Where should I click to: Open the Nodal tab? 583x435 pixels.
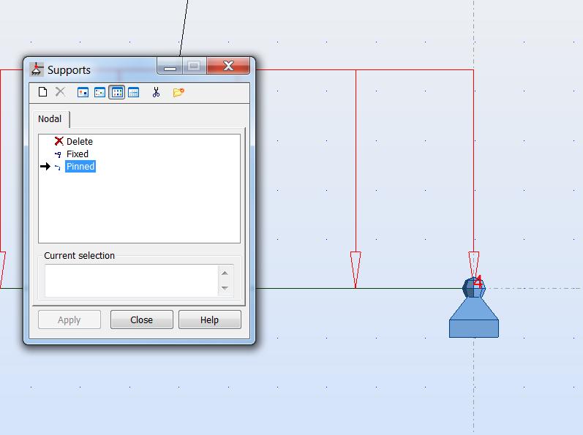pos(50,119)
